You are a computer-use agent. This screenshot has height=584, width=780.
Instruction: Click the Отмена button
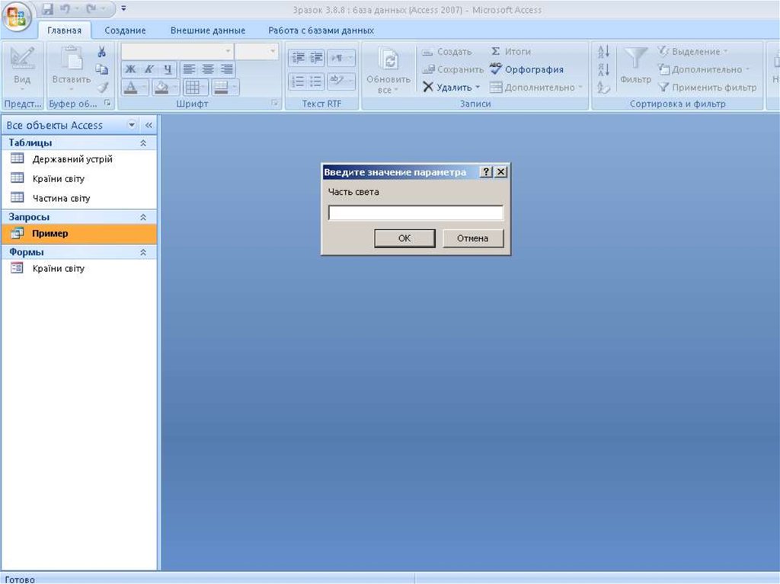point(472,238)
